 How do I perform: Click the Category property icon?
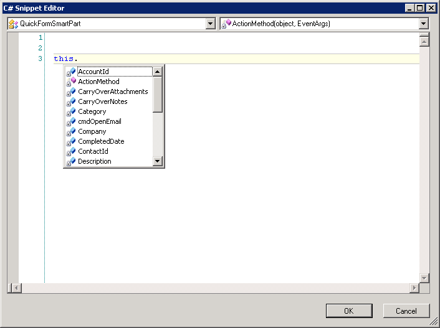[71, 111]
